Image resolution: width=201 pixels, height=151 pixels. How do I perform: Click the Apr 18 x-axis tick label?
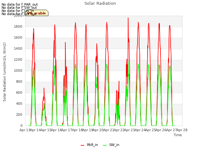pyautogui.click(x=77, y=130)
